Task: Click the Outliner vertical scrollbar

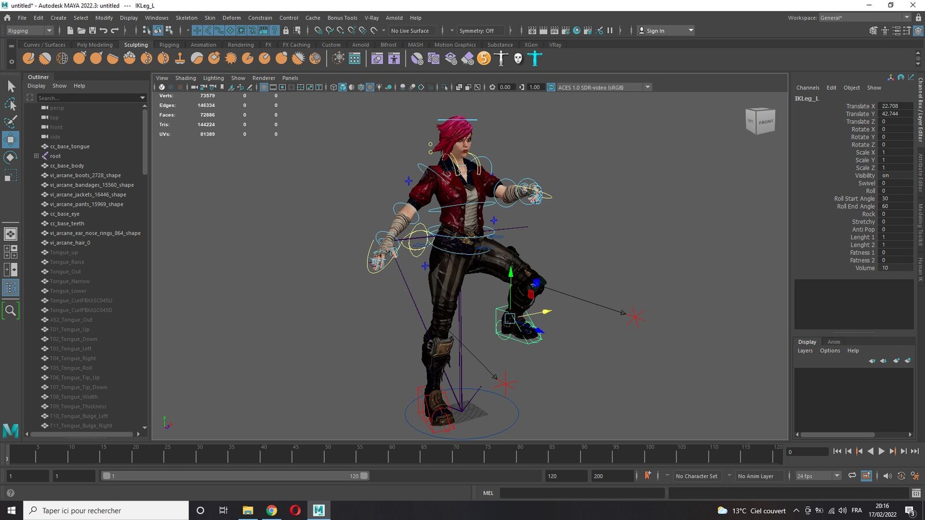Action: click(145, 142)
